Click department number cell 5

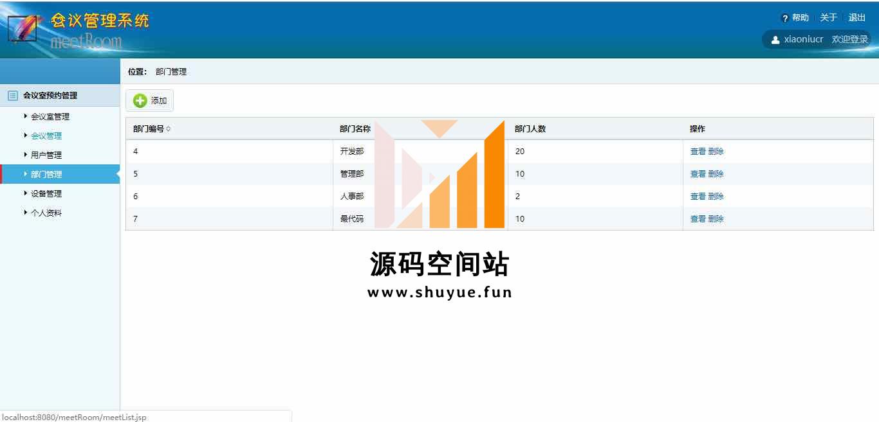point(229,174)
